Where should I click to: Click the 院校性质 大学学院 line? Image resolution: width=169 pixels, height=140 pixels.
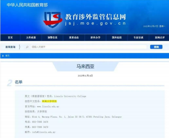[36, 111]
